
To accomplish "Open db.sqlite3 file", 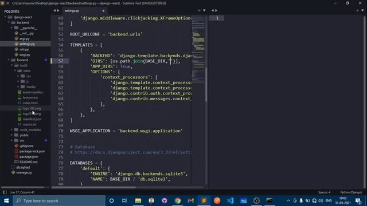I will click(23, 167).
